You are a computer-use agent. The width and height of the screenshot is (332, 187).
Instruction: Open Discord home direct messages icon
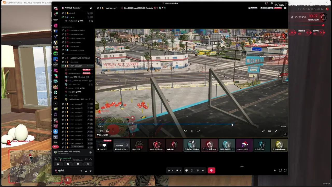click(x=56, y=8)
